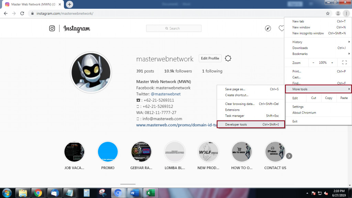
Task: Switch to Word on the taskbar
Action: click(134, 193)
